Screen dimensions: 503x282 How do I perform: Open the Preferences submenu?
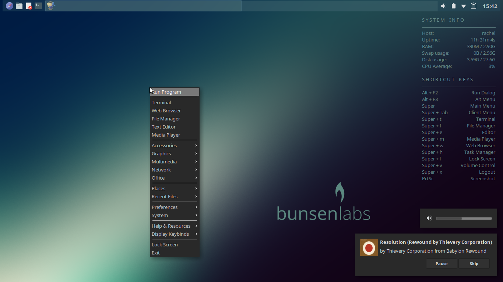point(175,207)
